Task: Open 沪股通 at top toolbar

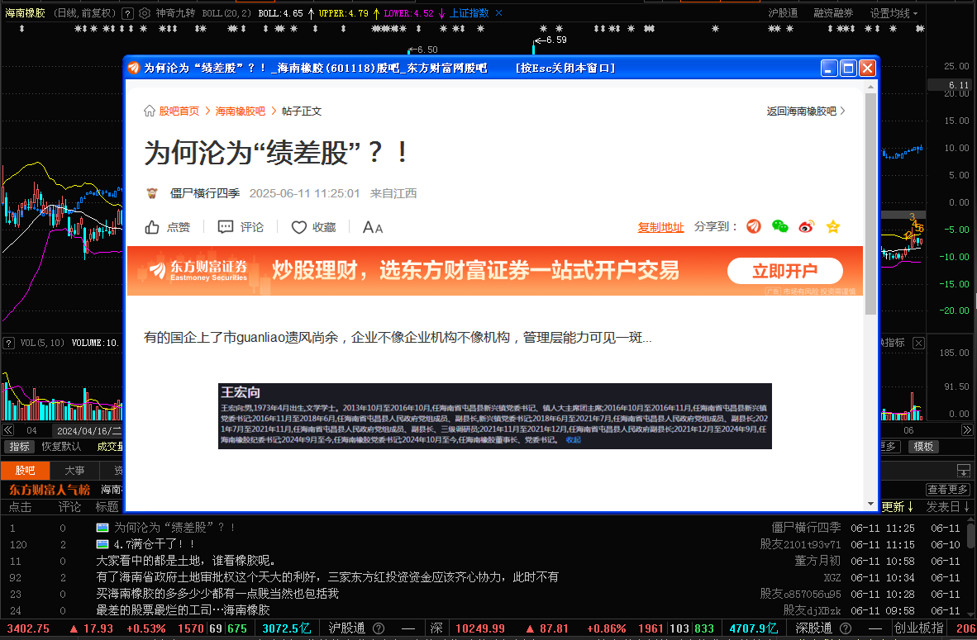Action: pyautogui.click(x=783, y=13)
